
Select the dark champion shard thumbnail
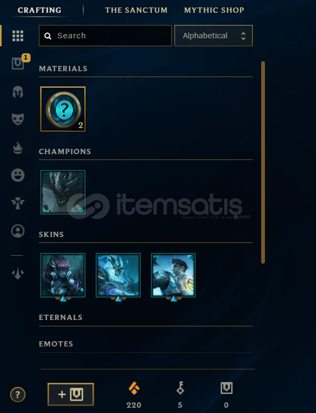point(63,192)
